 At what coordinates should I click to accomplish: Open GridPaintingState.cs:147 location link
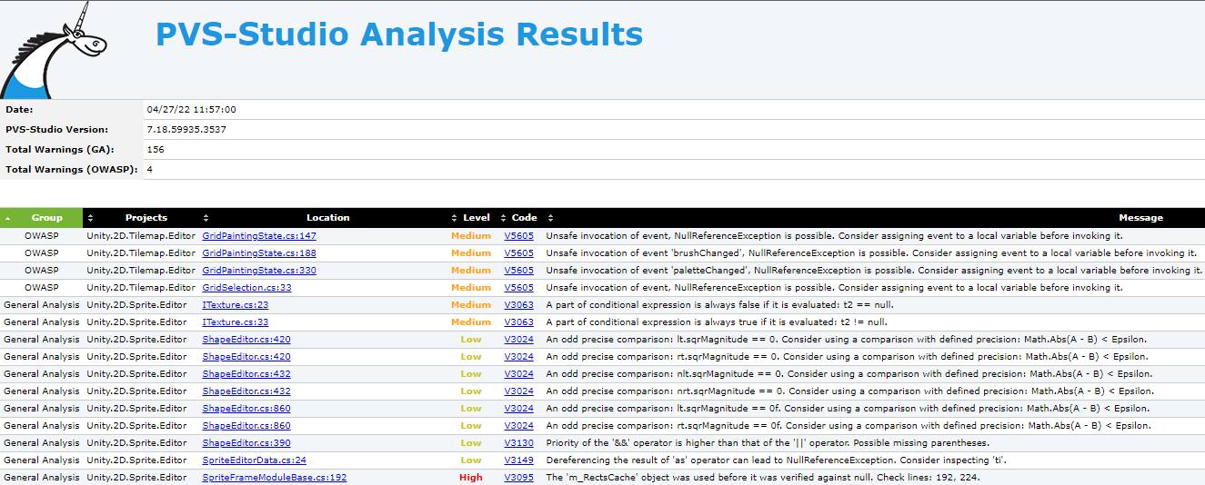(259, 236)
